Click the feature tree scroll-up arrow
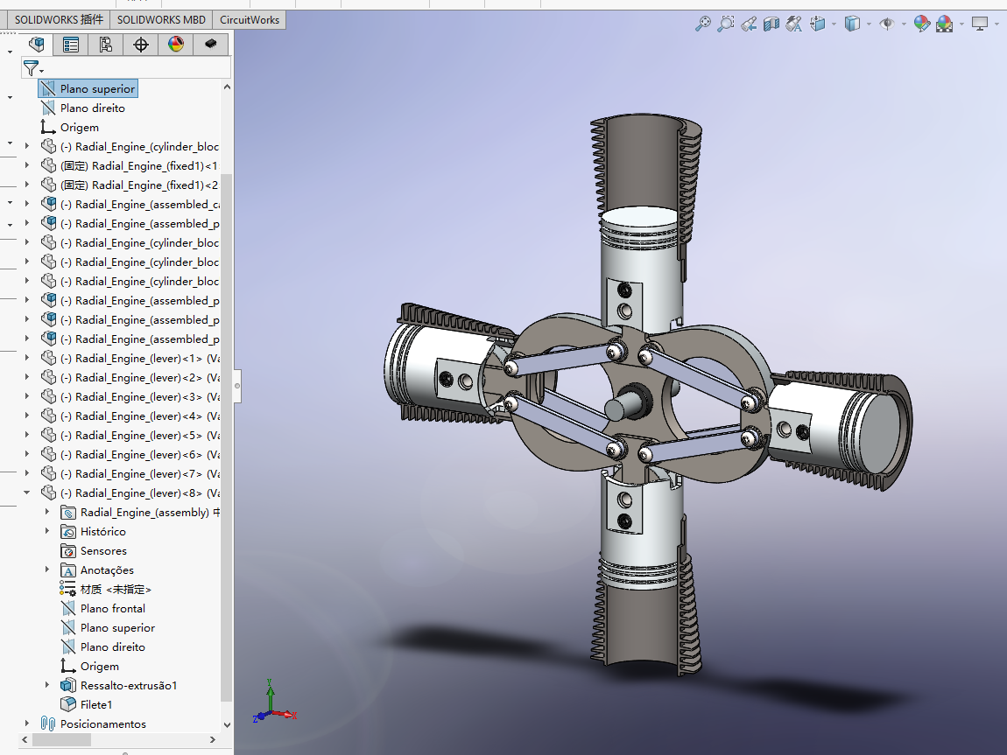The width and height of the screenshot is (1007, 755). click(x=227, y=87)
